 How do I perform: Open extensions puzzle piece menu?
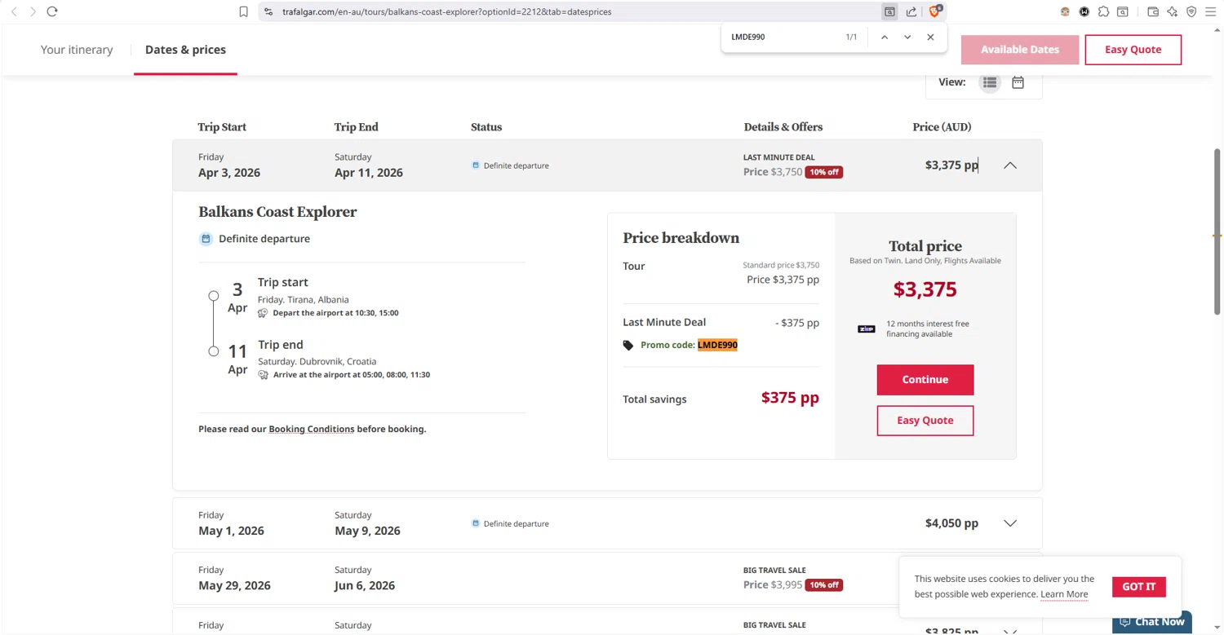click(x=1103, y=11)
